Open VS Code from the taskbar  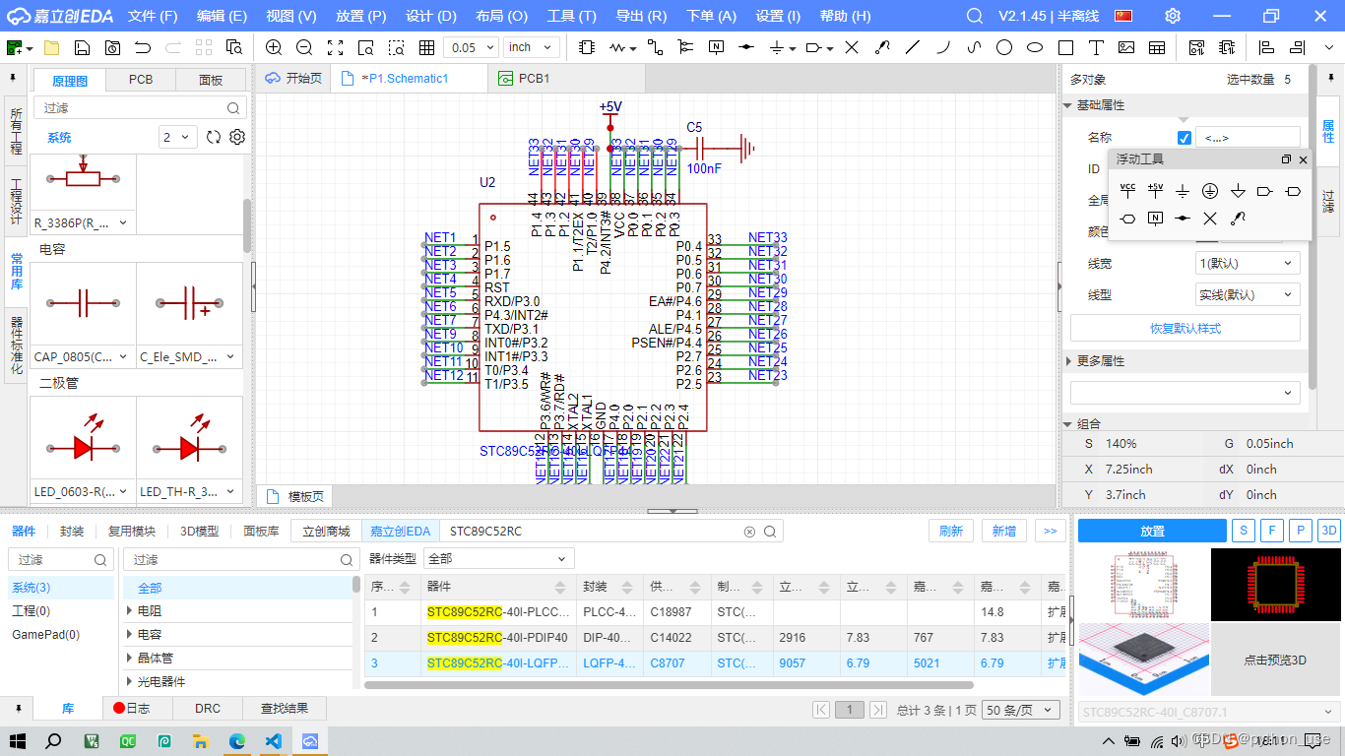273,741
